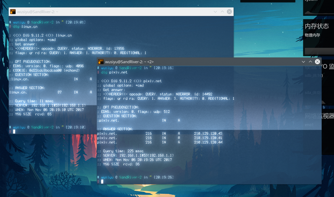The image size is (334, 197).
Task: Click the 'MSG SIZE rcvd: 65' line
Action: tap(30, 114)
